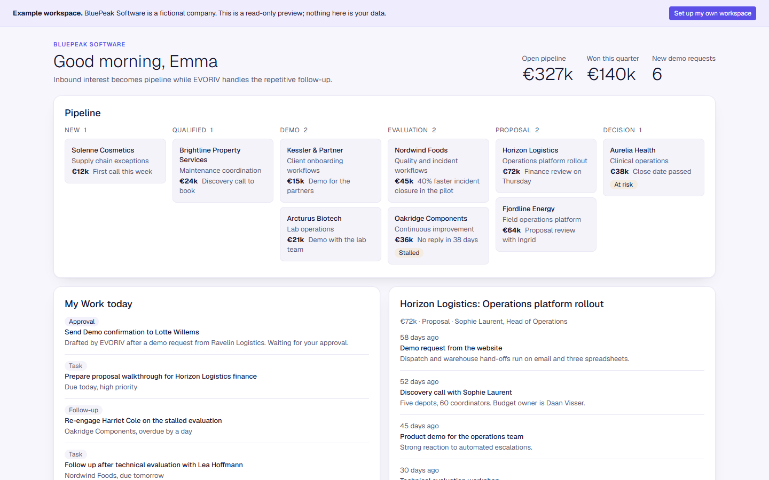Image resolution: width=769 pixels, height=480 pixels.
Task: Select the Fjordline Energy deal card
Action: tap(546, 225)
